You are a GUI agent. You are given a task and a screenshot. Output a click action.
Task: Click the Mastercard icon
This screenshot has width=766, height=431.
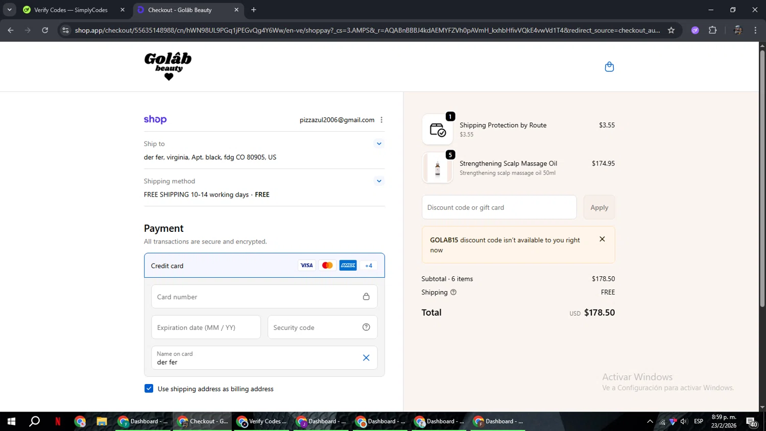click(327, 266)
